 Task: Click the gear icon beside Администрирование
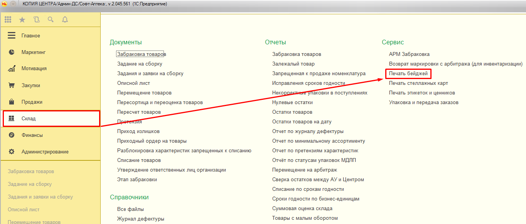click(x=12, y=152)
